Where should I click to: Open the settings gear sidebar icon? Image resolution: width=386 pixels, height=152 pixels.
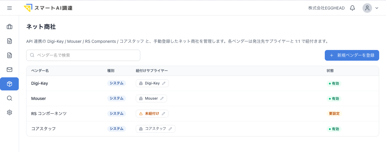click(x=10, y=112)
